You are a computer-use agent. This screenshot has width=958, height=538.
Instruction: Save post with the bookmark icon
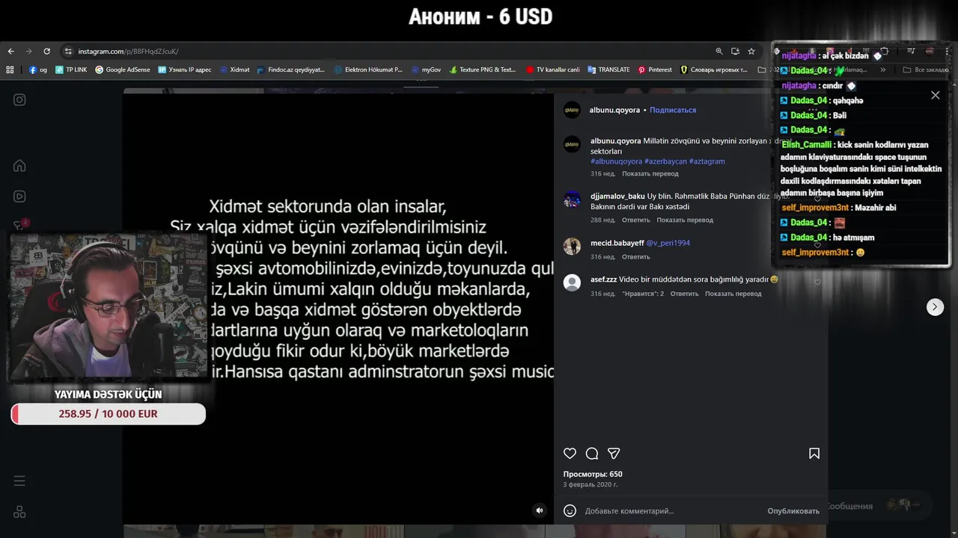(814, 454)
